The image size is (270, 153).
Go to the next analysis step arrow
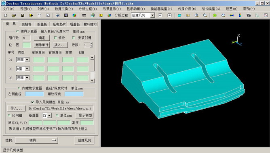coord(169,15)
